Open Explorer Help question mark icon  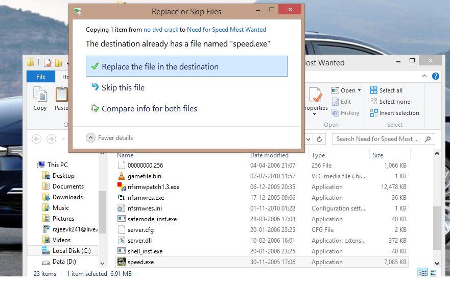point(435,76)
